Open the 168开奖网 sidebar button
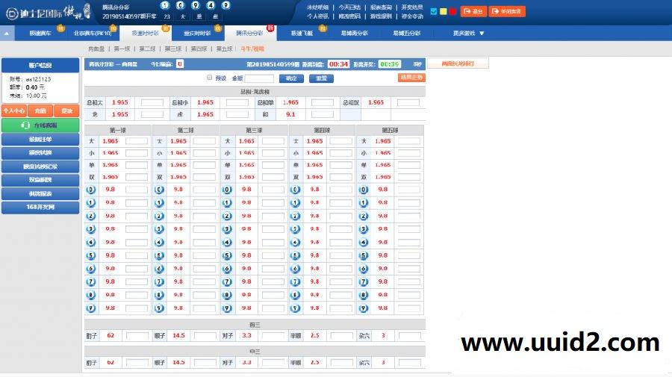Screen dimensions: 672x377 40,207
